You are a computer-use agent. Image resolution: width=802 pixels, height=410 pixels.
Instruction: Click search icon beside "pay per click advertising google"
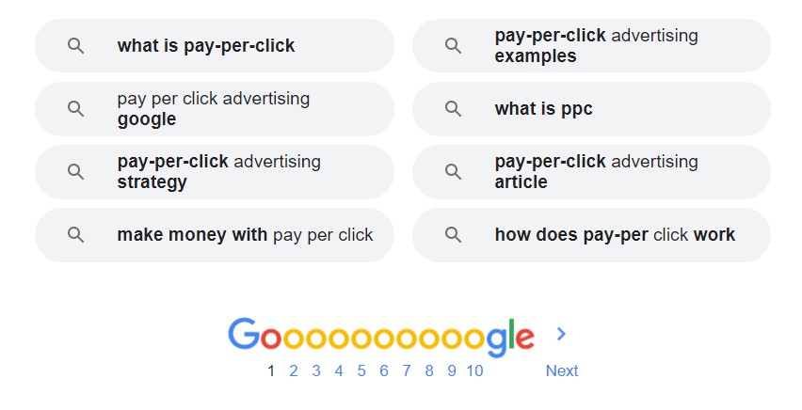(x=76, y=109)
